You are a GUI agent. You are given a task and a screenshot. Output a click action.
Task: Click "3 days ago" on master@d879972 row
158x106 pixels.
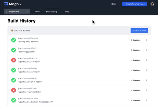pos(136,50)
